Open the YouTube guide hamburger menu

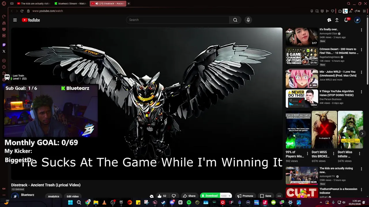(x=15, y=20)
